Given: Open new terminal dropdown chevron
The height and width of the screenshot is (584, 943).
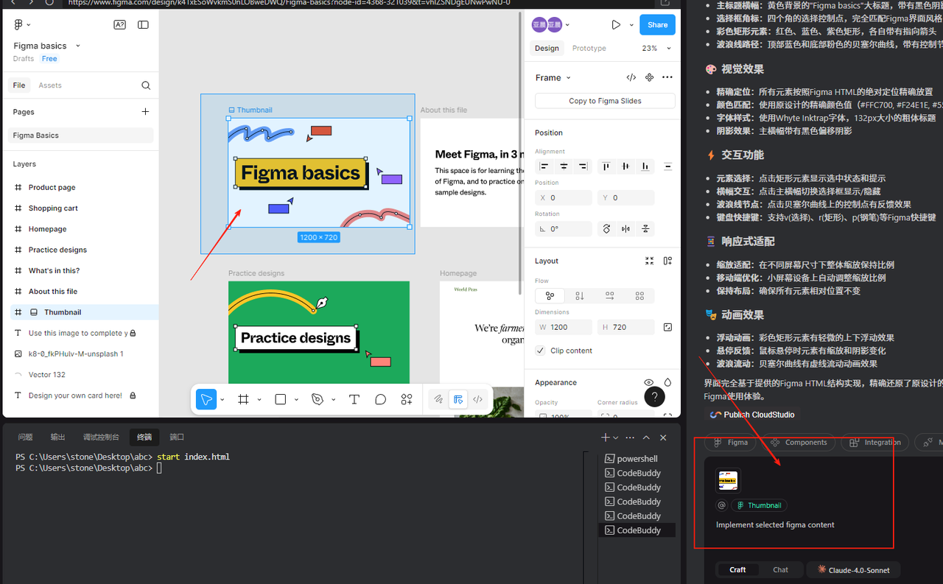Looking at the screenshot, I should coord(615,437).
